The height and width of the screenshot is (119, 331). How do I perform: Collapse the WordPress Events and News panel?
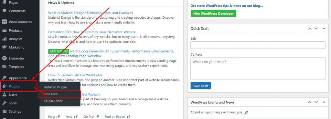(324, 102)
